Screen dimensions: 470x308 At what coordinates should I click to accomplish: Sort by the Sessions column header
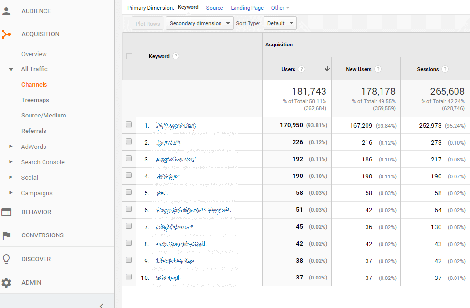[x=428, y=69]
